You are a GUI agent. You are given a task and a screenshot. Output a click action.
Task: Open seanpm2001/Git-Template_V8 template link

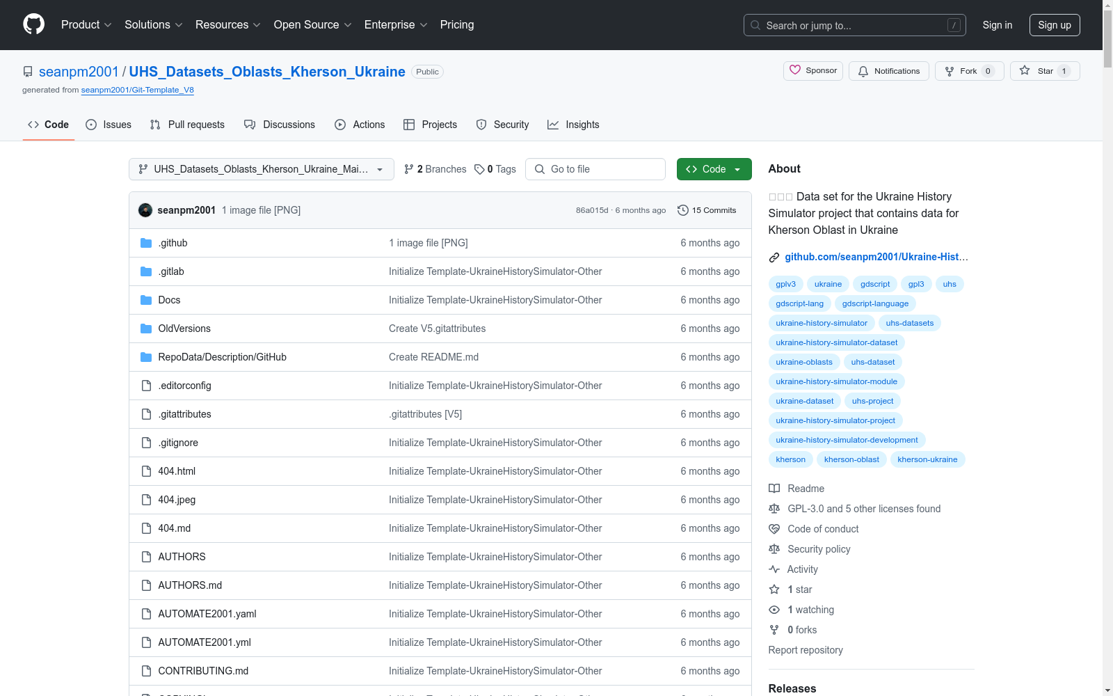pos(137,90)
